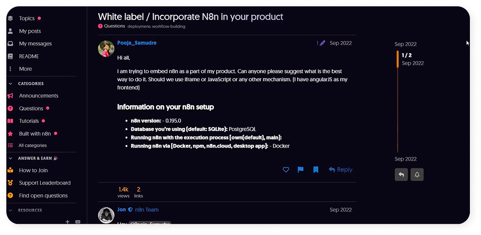Click the timeline reply arrow button
Screen dimensions: 481x235
401,174
